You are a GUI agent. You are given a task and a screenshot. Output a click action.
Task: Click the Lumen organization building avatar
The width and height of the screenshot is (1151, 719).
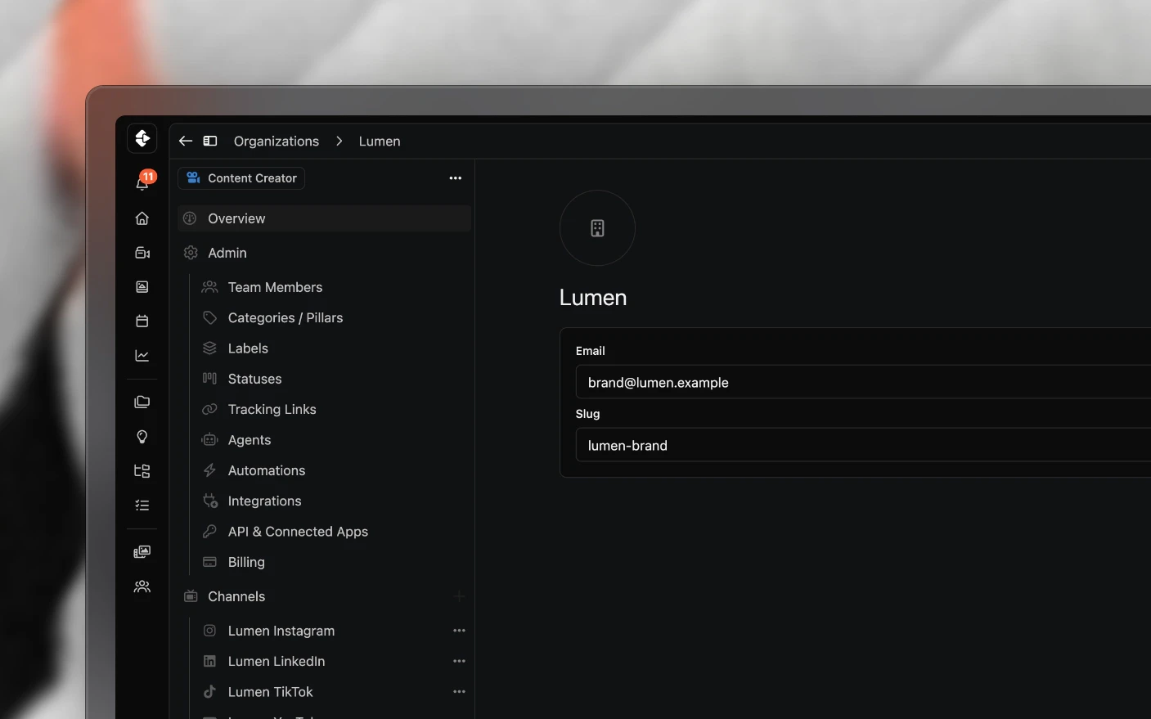pyautogui.click(x=597, y=228)
